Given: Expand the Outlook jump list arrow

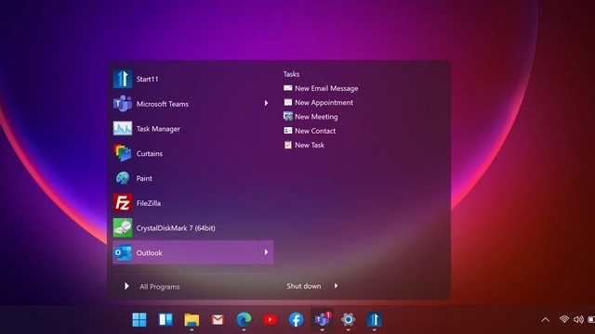Looking at the screenshot, I should click(266, 252).
